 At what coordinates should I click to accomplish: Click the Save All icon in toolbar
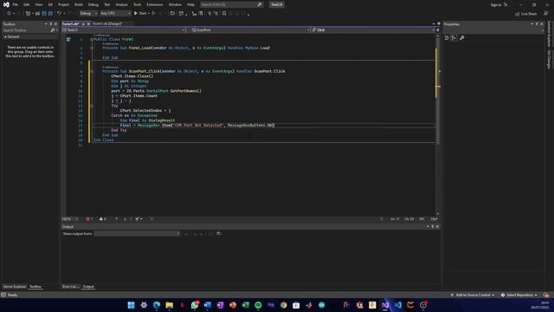[50, 14]
